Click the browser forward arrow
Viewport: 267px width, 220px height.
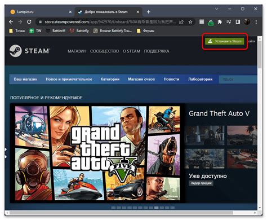tap(20, 22)
